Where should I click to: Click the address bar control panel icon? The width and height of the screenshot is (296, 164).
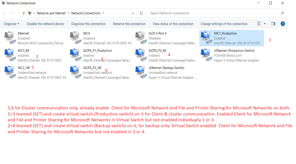coord(30,13)
